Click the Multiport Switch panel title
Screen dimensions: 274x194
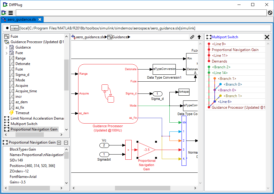click(225, 37)
